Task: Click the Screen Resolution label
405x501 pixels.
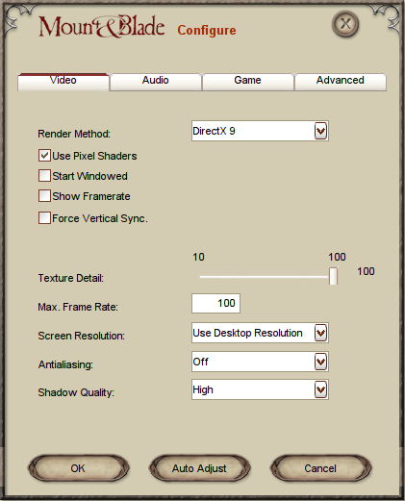Action: (82, 336)
